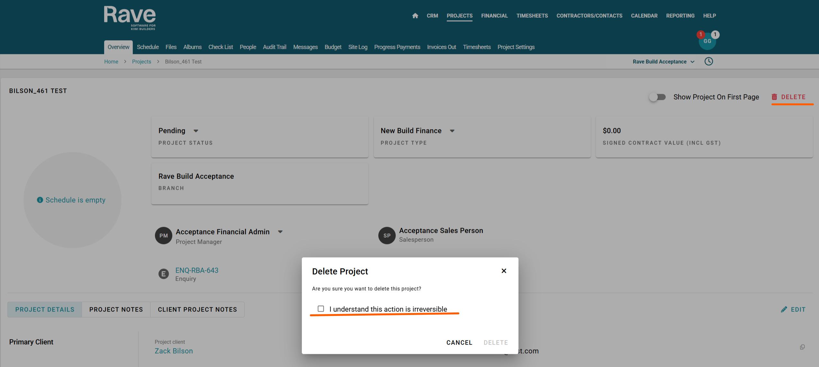Click the Bilson_461 Test breadcrumb text

pyautogui.click(x=183, y=62)
